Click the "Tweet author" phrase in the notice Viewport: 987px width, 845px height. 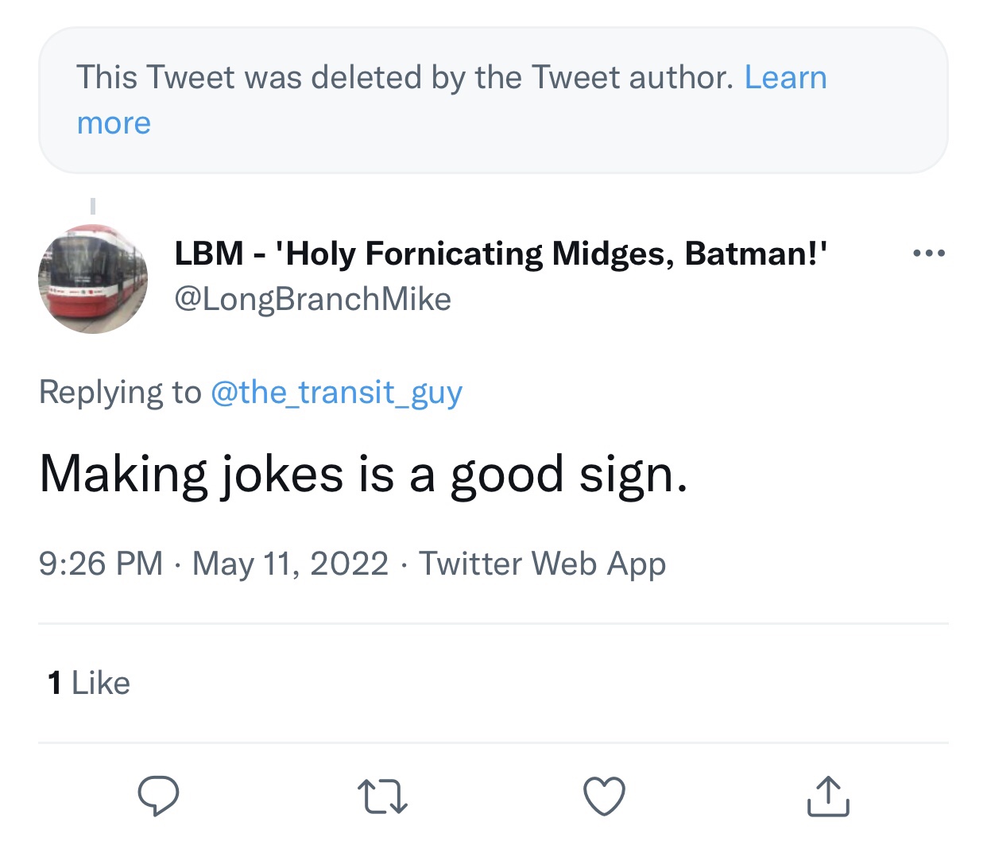tap(632, 78)
